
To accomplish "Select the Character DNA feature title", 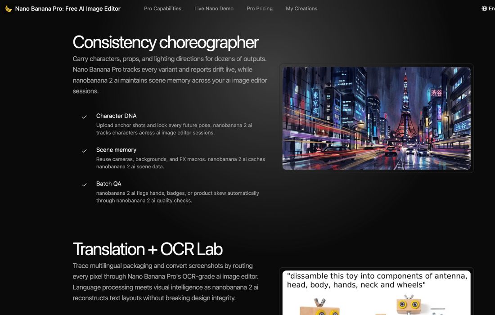I will (x=116, y=116).
